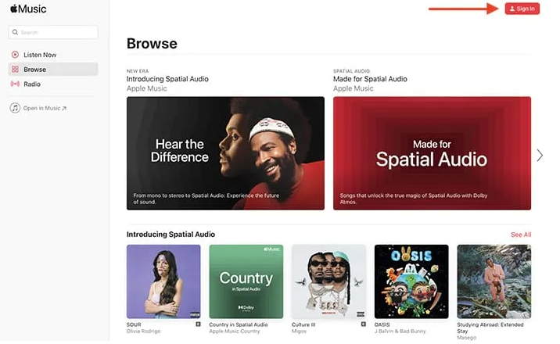560x344 pixels.
Task: Click the SOUR album title
Action: tap(134, 324)
